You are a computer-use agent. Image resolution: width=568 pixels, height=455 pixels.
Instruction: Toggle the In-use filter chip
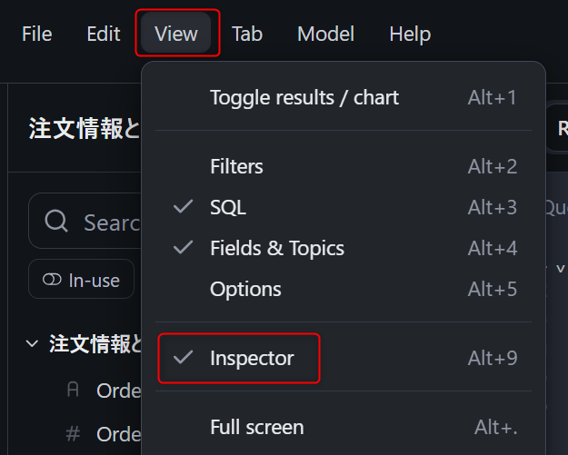coord(82,280)
